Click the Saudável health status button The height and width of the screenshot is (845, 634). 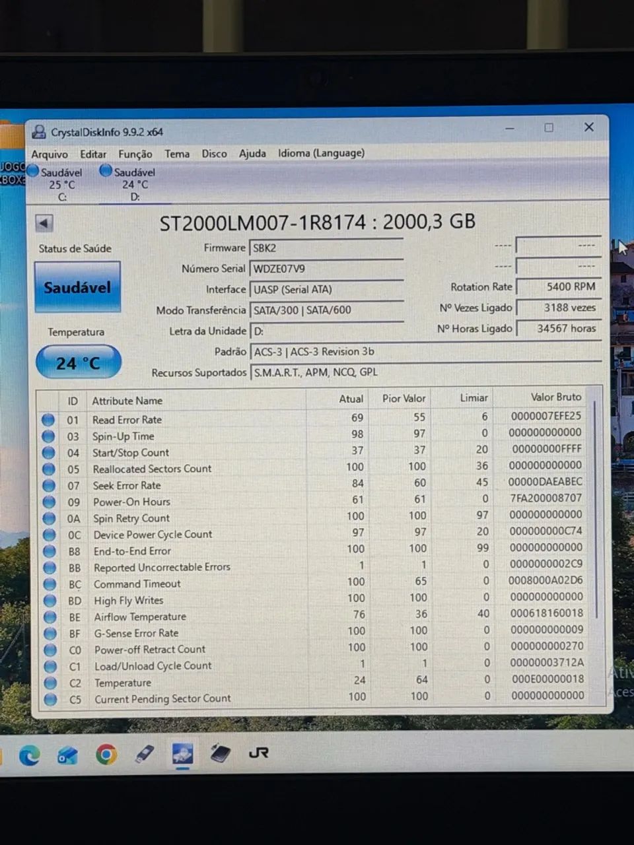point(77,287)
